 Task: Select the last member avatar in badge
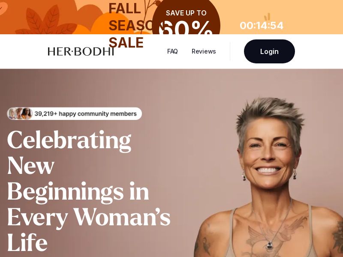click(27, 114)
